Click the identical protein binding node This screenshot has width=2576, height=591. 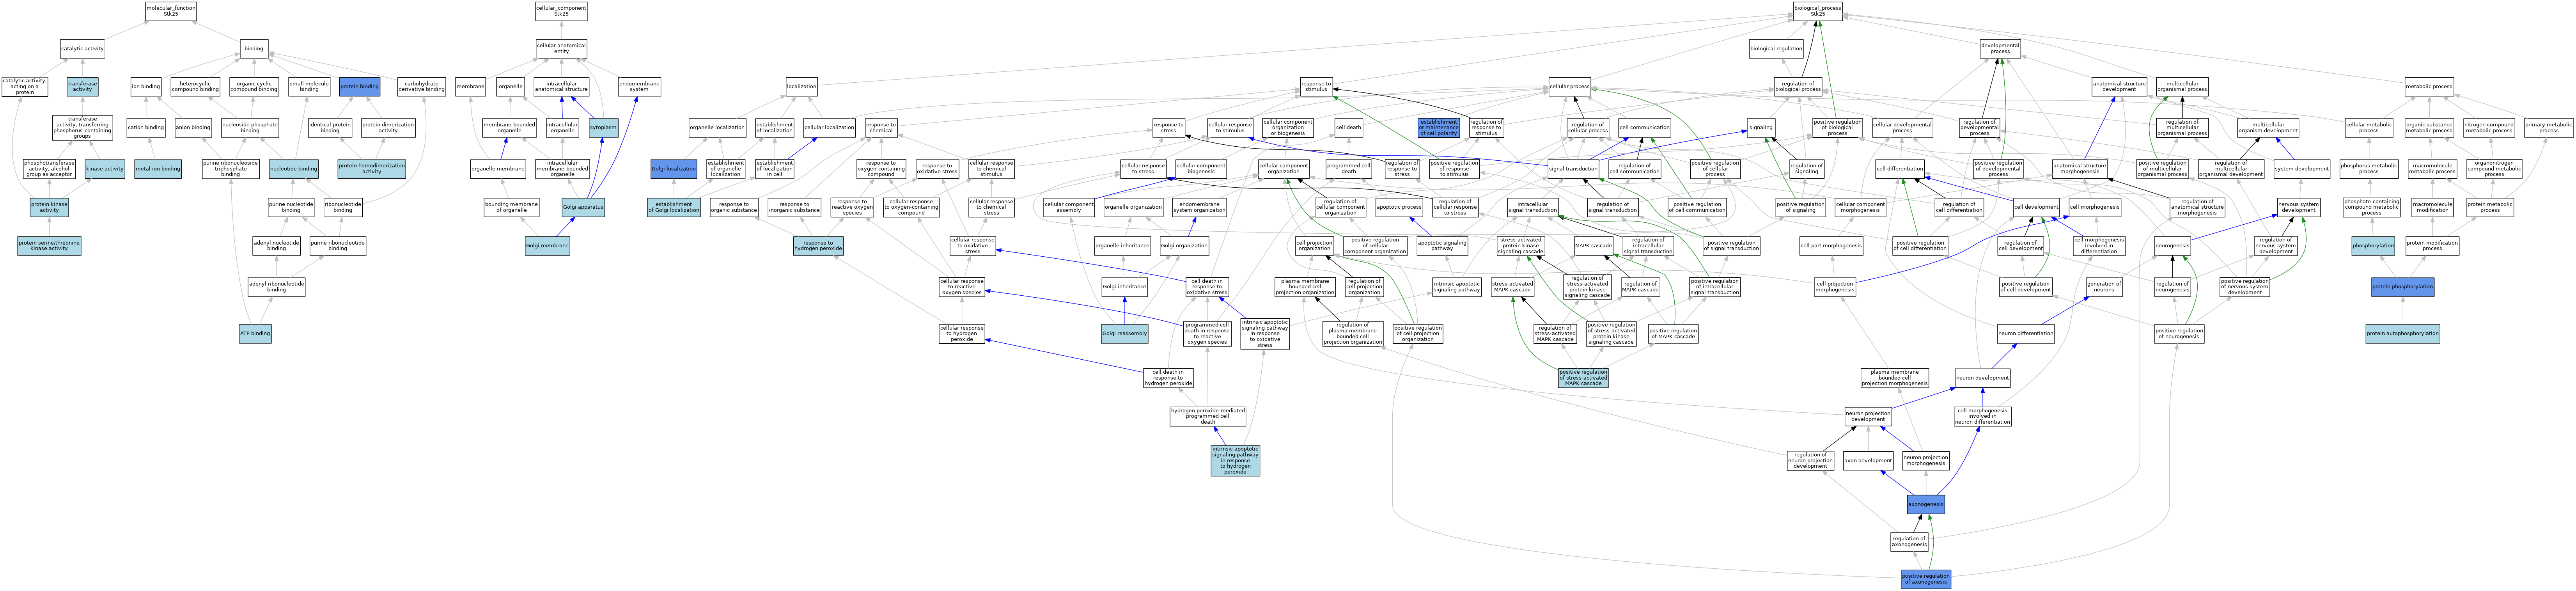point(330,128)
